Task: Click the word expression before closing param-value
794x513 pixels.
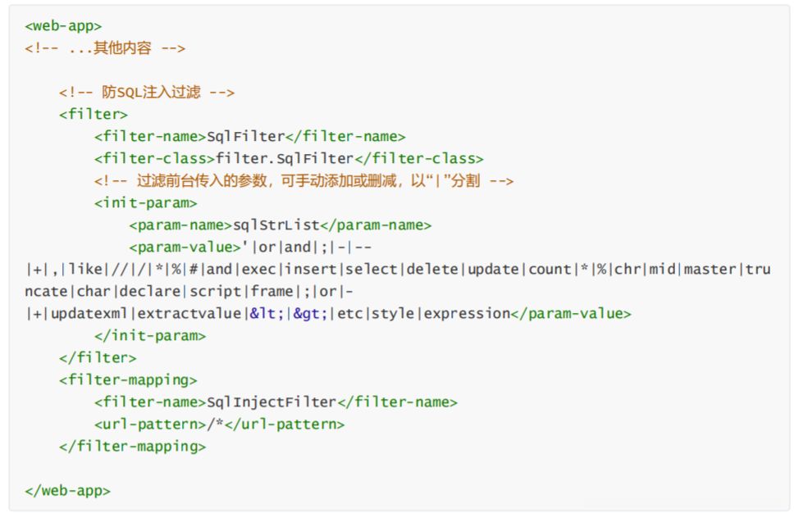Action: [x=463, y=314]
